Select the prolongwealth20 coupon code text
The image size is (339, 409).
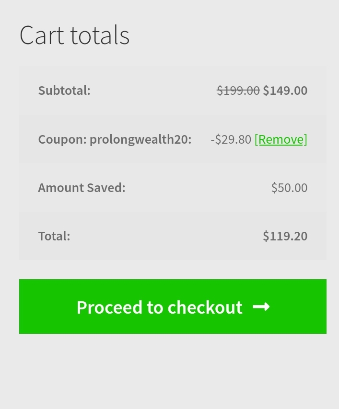pos(140,139)
